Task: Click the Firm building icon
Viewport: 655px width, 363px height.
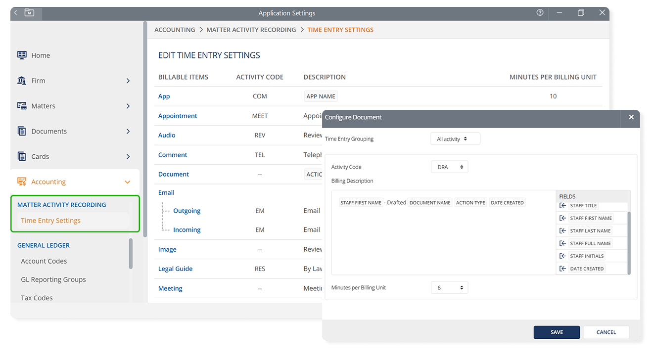Action: click(22, 81)
